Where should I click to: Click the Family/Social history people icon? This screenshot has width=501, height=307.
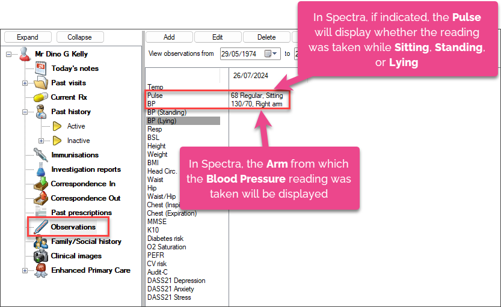[40, 242]
